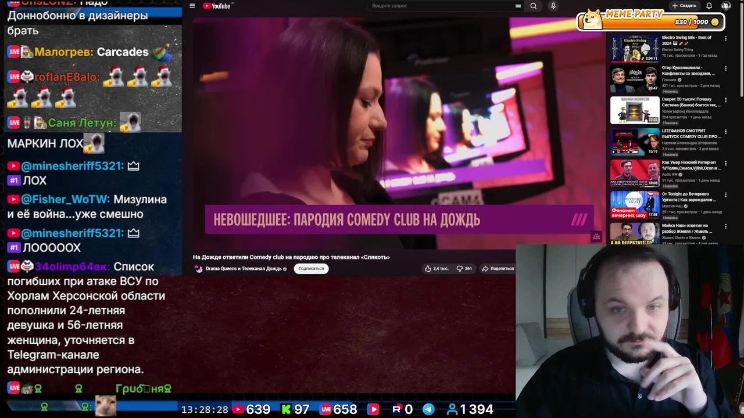
Task: Click Максим Кац channel name
Action: [673, 206]
